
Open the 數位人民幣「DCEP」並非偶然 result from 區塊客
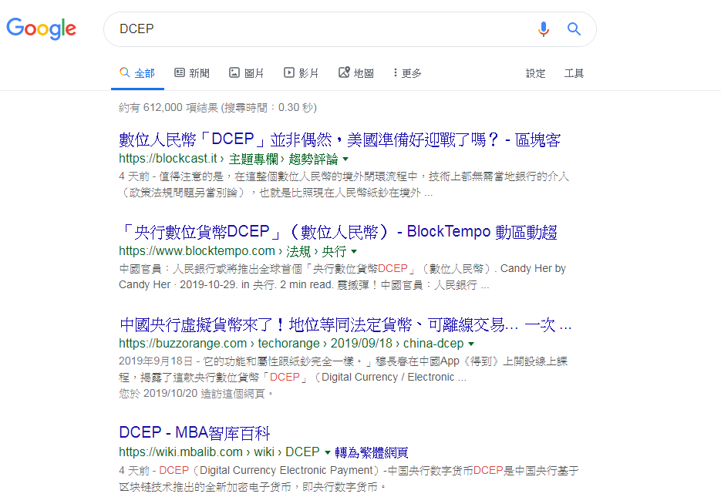(340, 139)
